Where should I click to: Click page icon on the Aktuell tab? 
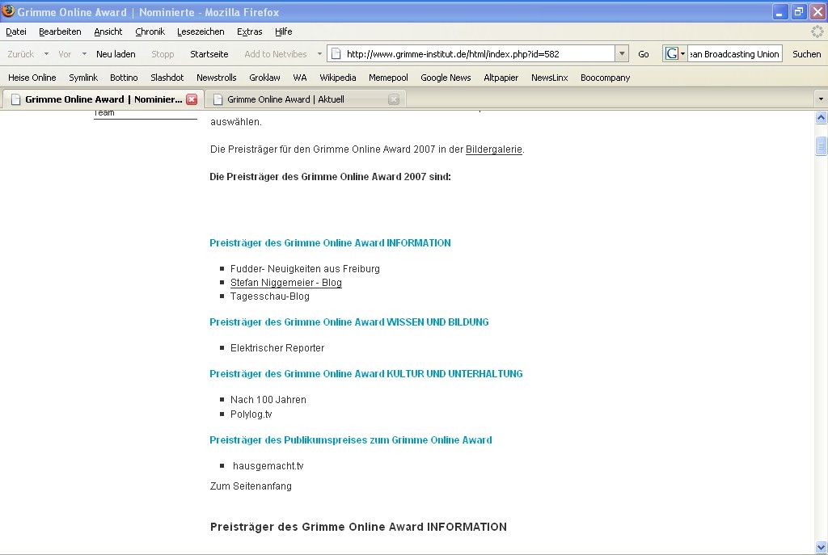point(218,99)
